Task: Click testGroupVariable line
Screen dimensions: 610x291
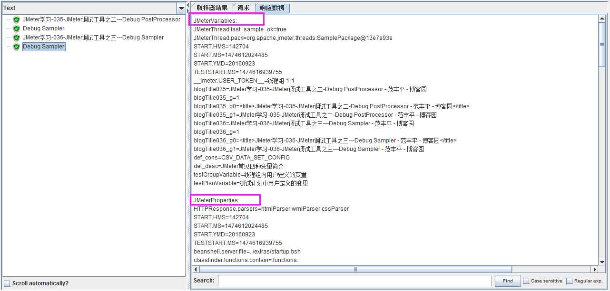Action: click(x=250, y=175)
